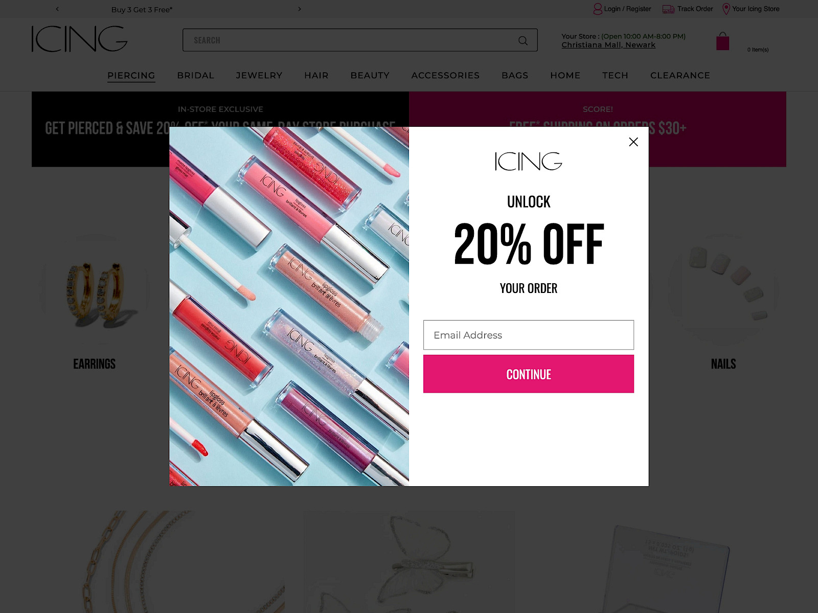Show previous promo with left arrow

57,9
